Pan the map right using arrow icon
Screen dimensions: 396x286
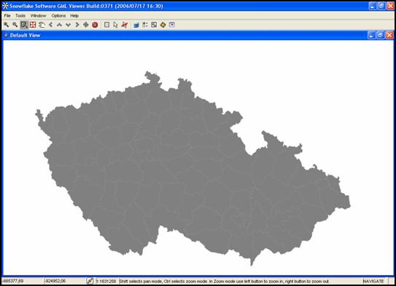pos(77,25)
